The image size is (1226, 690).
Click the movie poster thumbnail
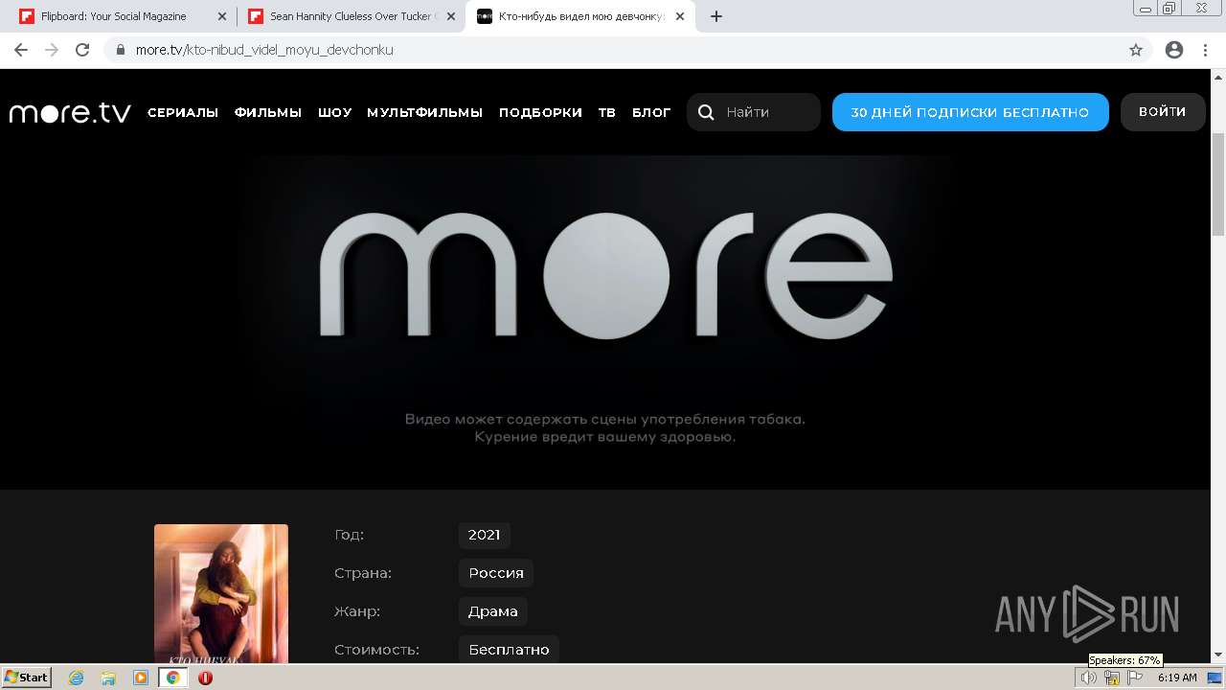(x=221, y=593)
